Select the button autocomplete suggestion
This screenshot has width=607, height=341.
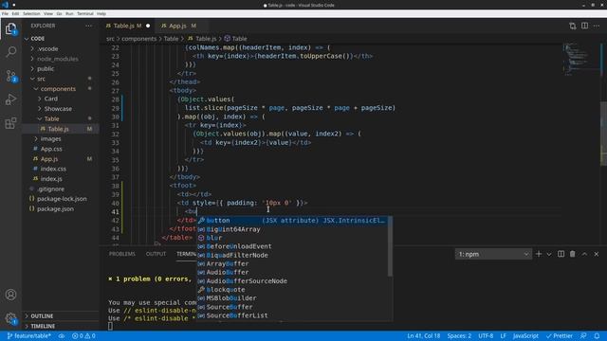coord(294,221)
